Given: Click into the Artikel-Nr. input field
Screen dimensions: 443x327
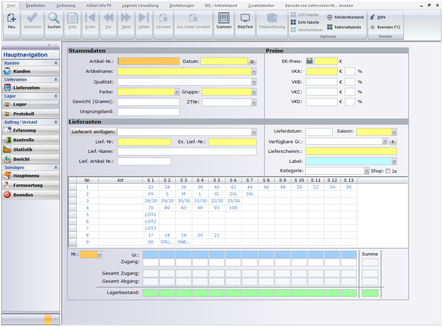Looking at the screenshot, I should pyautogui.click(x=149, y=61).
